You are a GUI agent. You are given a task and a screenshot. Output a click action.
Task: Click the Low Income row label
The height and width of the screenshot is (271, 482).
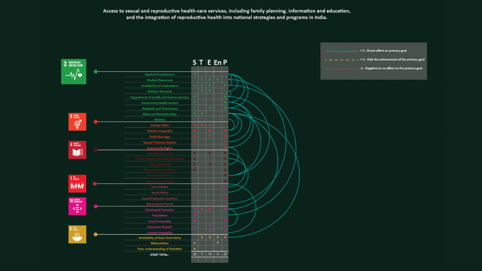coord(160,187)
